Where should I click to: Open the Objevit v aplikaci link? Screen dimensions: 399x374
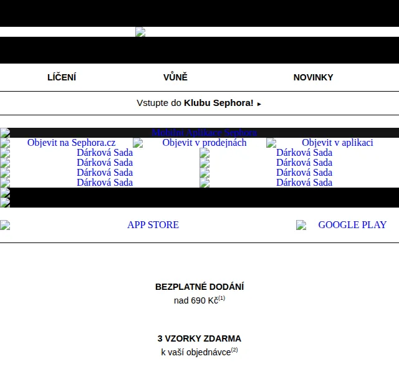pos(337,143)
